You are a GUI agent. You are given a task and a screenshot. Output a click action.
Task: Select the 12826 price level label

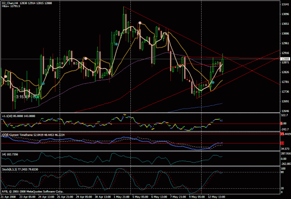tap(285, 72)
